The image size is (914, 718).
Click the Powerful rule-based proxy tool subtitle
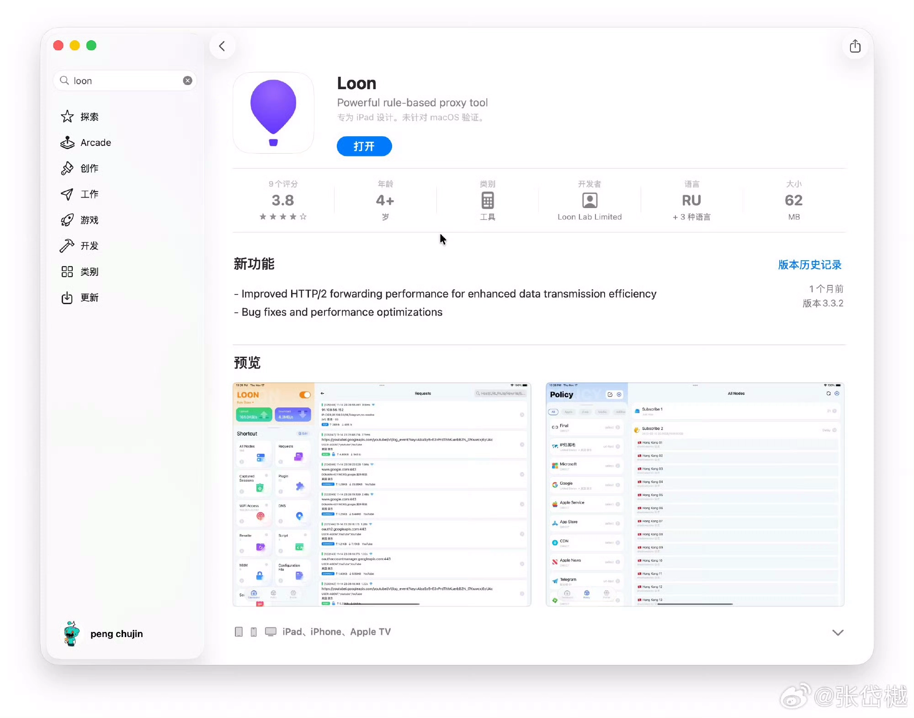coord(412,102)
